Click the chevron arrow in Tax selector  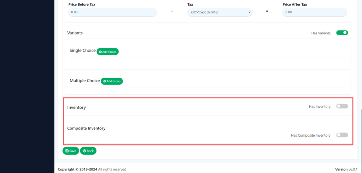(249, 12)
